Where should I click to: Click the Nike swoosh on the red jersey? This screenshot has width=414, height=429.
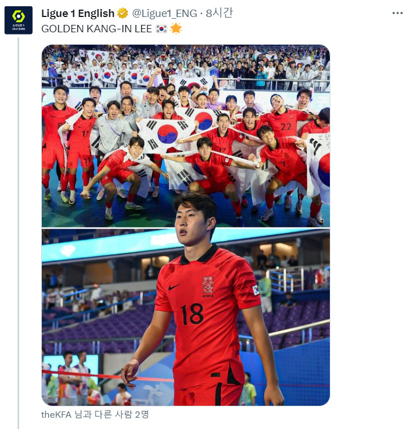[x=174, y=287]
